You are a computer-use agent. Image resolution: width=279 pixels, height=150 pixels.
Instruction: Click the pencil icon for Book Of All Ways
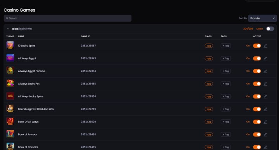coord(265,122)
